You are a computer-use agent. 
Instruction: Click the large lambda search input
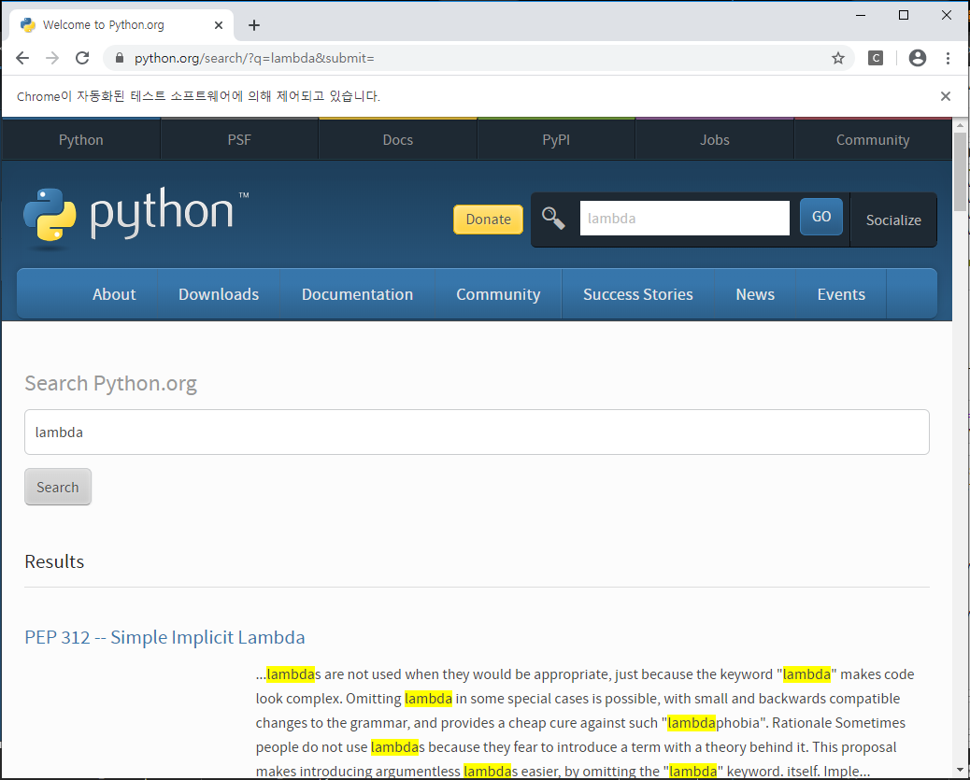pos(477,433)
